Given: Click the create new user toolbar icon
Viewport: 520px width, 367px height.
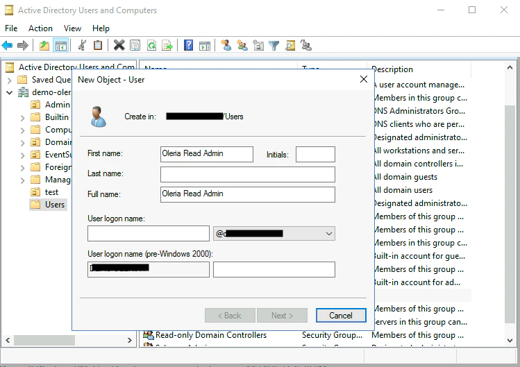Looking at the screenshot, I should (x=226, y=45).
